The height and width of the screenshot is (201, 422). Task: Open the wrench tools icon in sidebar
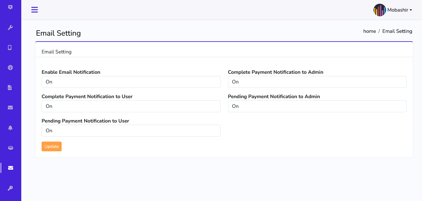pyautogui.click(x=10, y=28)
